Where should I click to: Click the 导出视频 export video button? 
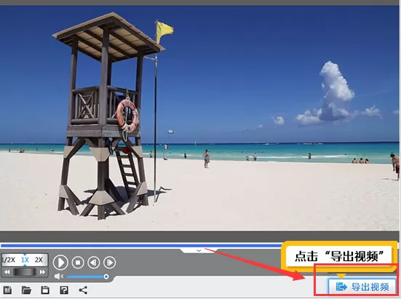(x=362, y=287)
